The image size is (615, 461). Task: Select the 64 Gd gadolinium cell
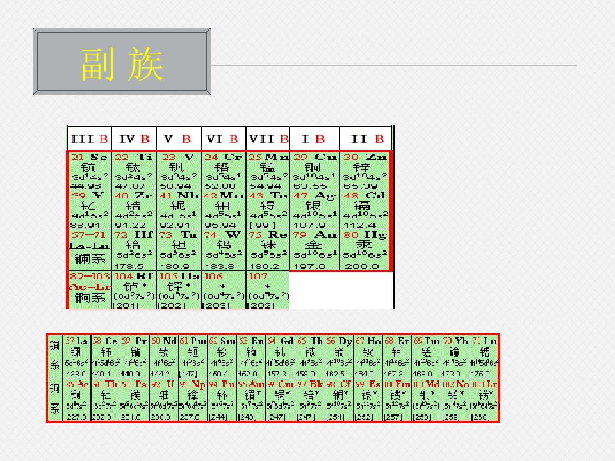[280, 357]
